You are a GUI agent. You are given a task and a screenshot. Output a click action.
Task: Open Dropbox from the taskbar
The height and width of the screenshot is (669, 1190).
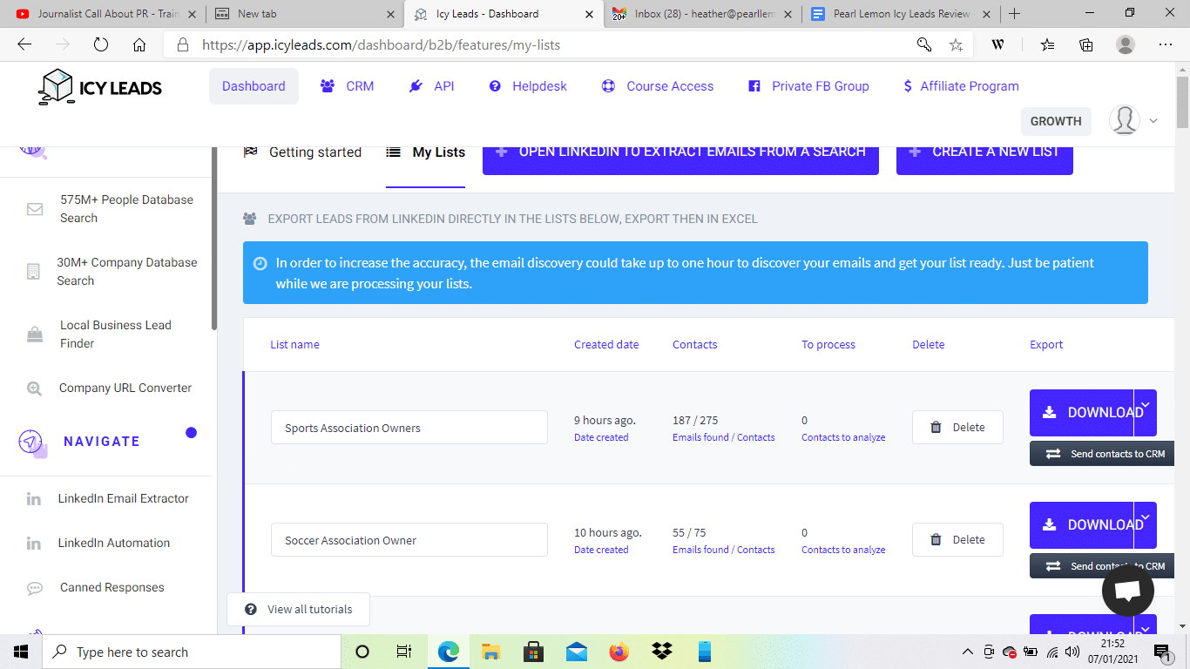[x=662, y=652]
